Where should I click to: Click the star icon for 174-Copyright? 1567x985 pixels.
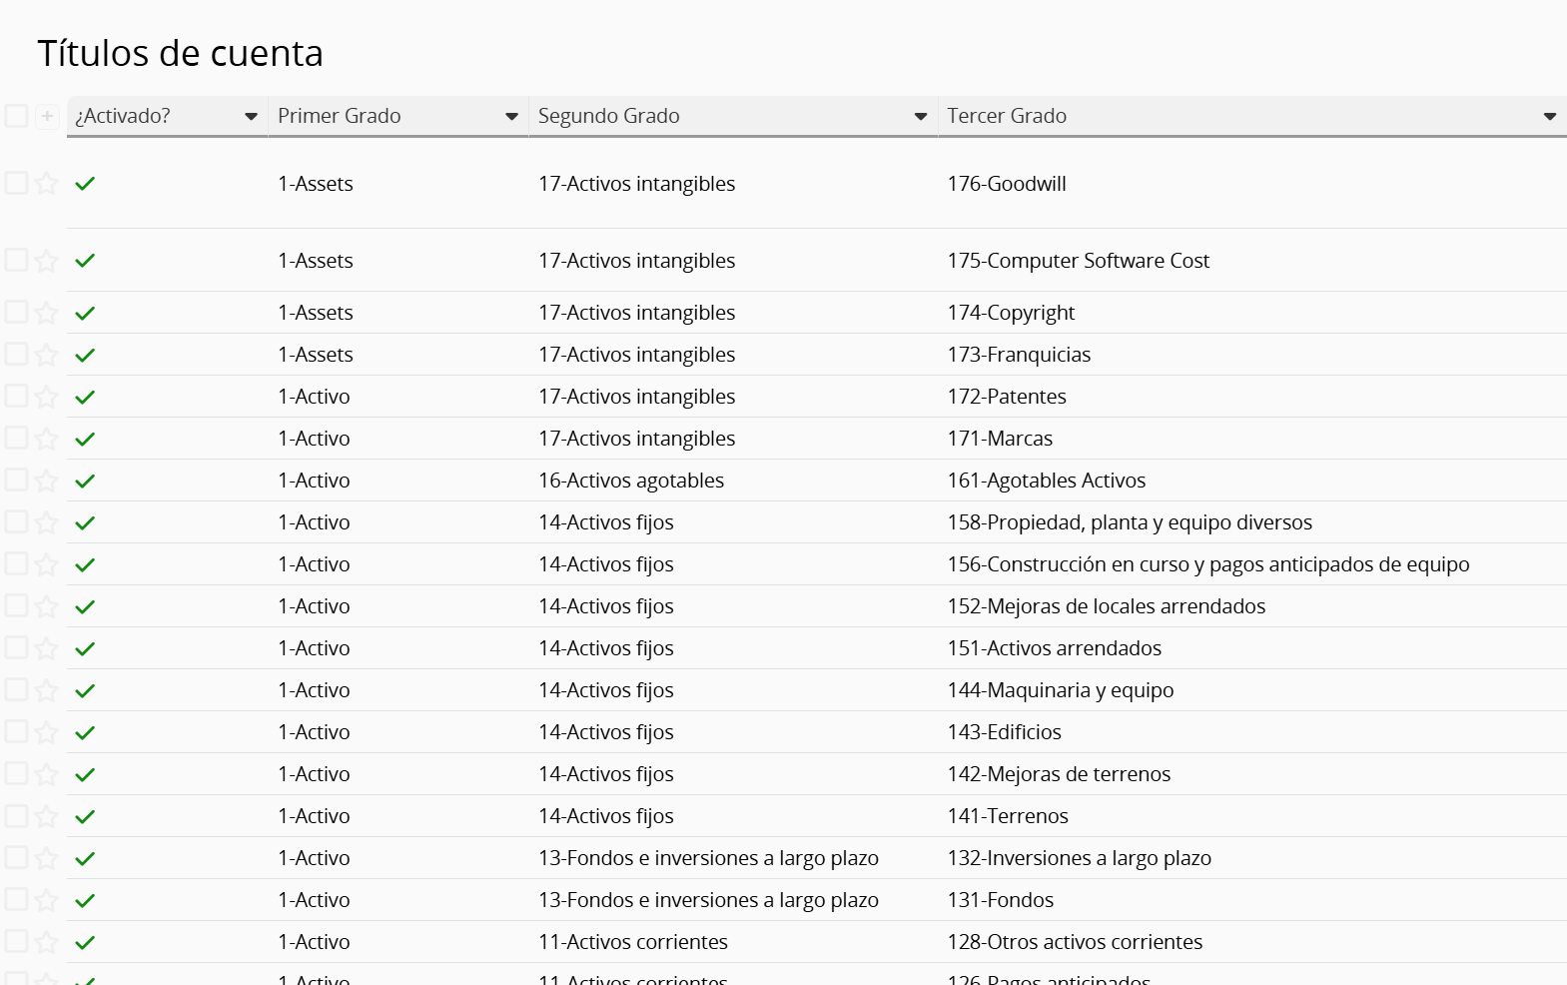click(x=46, y=313)
